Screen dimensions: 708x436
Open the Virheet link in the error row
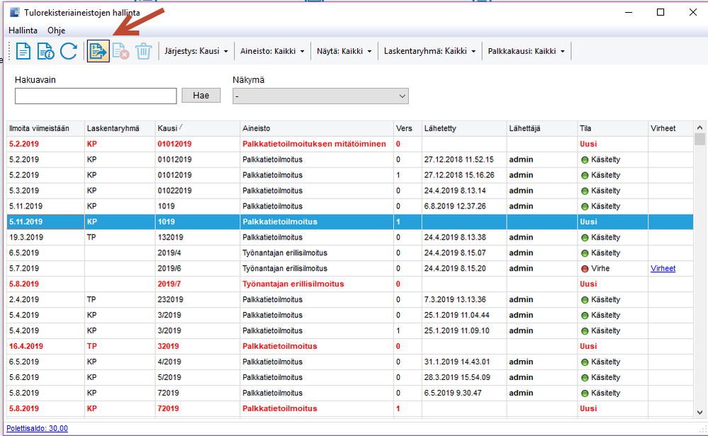pos(663,269)
